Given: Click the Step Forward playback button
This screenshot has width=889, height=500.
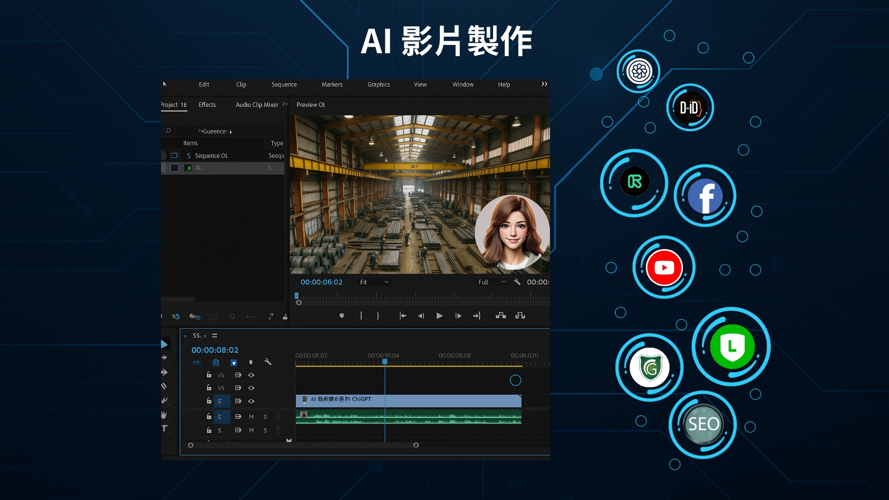Looking at the screenshot, I should 458,315.
